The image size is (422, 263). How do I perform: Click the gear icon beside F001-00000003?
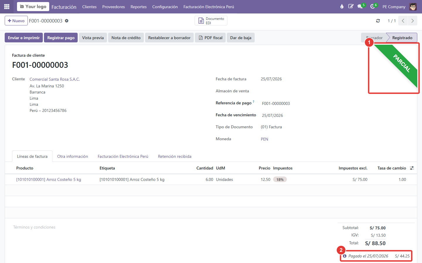point(67,21)
